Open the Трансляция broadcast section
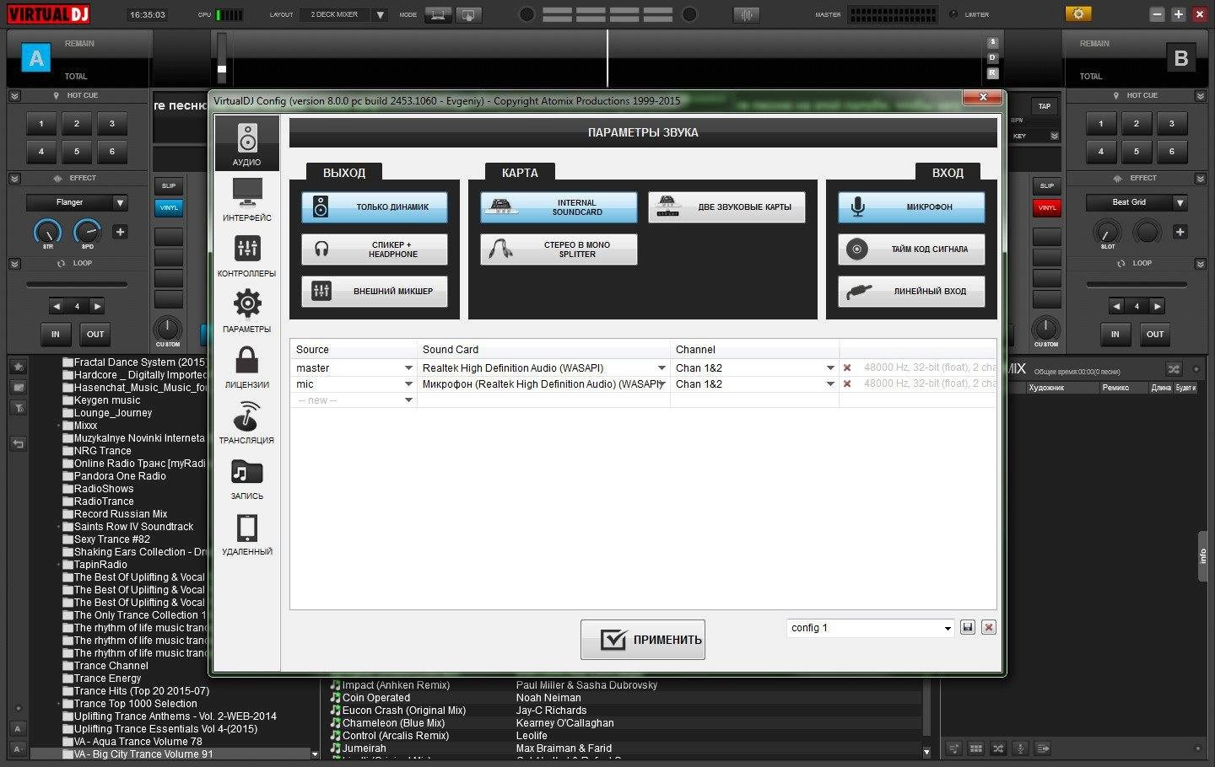1215x767 pixels. [246, 421]
